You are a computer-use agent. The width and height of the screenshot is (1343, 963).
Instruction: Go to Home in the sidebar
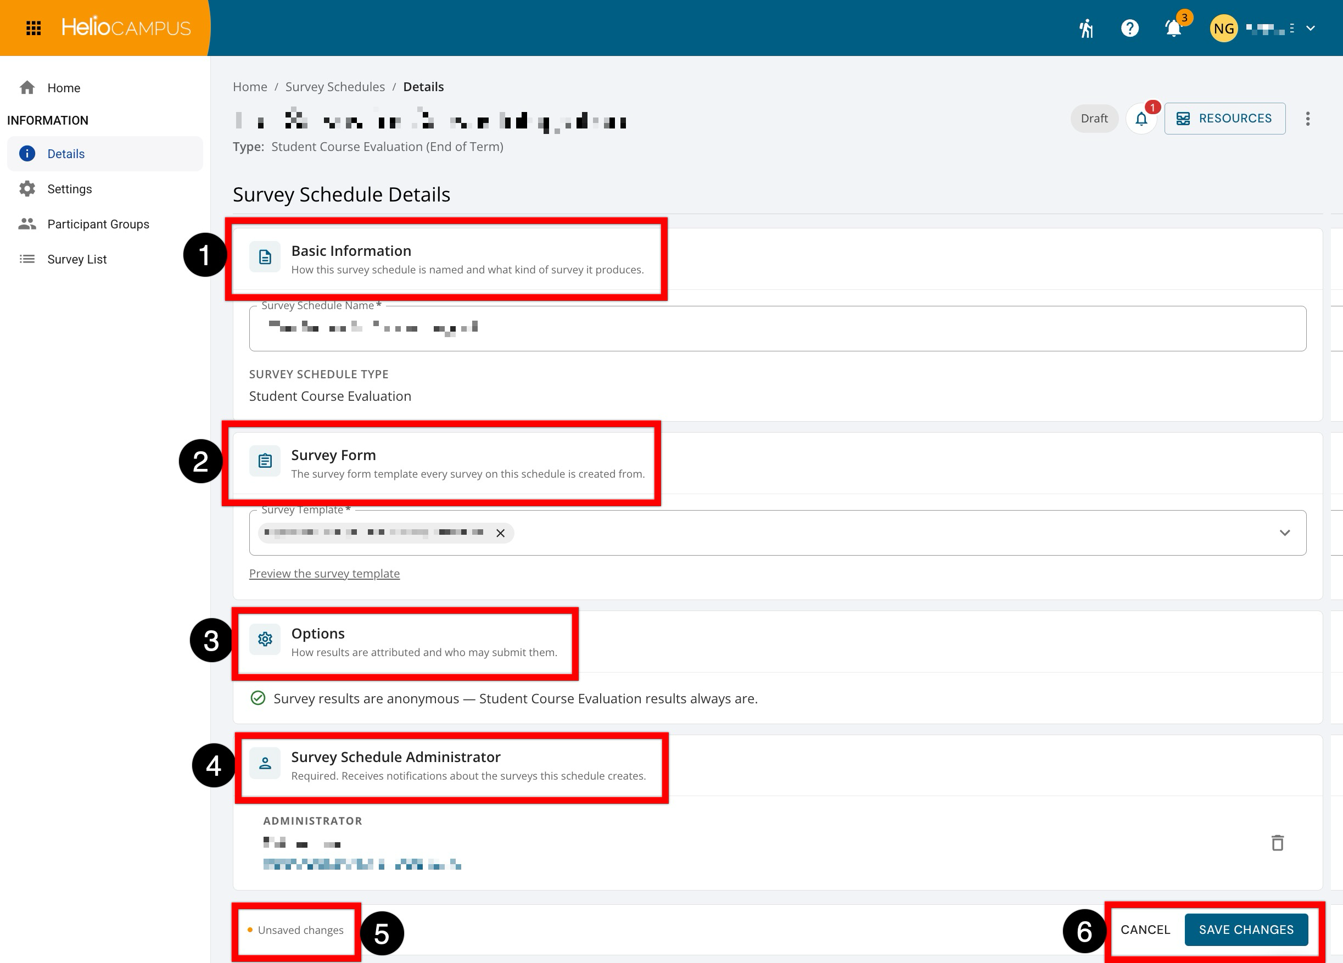[105, 88]
